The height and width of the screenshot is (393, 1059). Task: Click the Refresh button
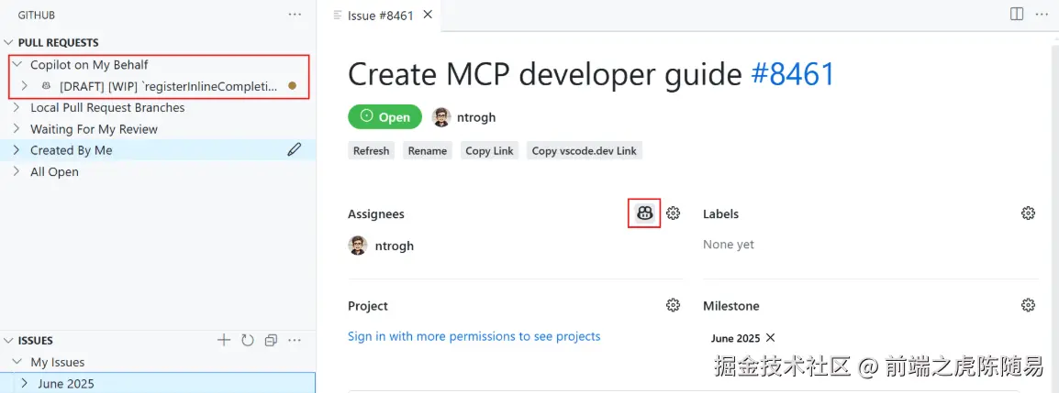click(x=372, y=151)
